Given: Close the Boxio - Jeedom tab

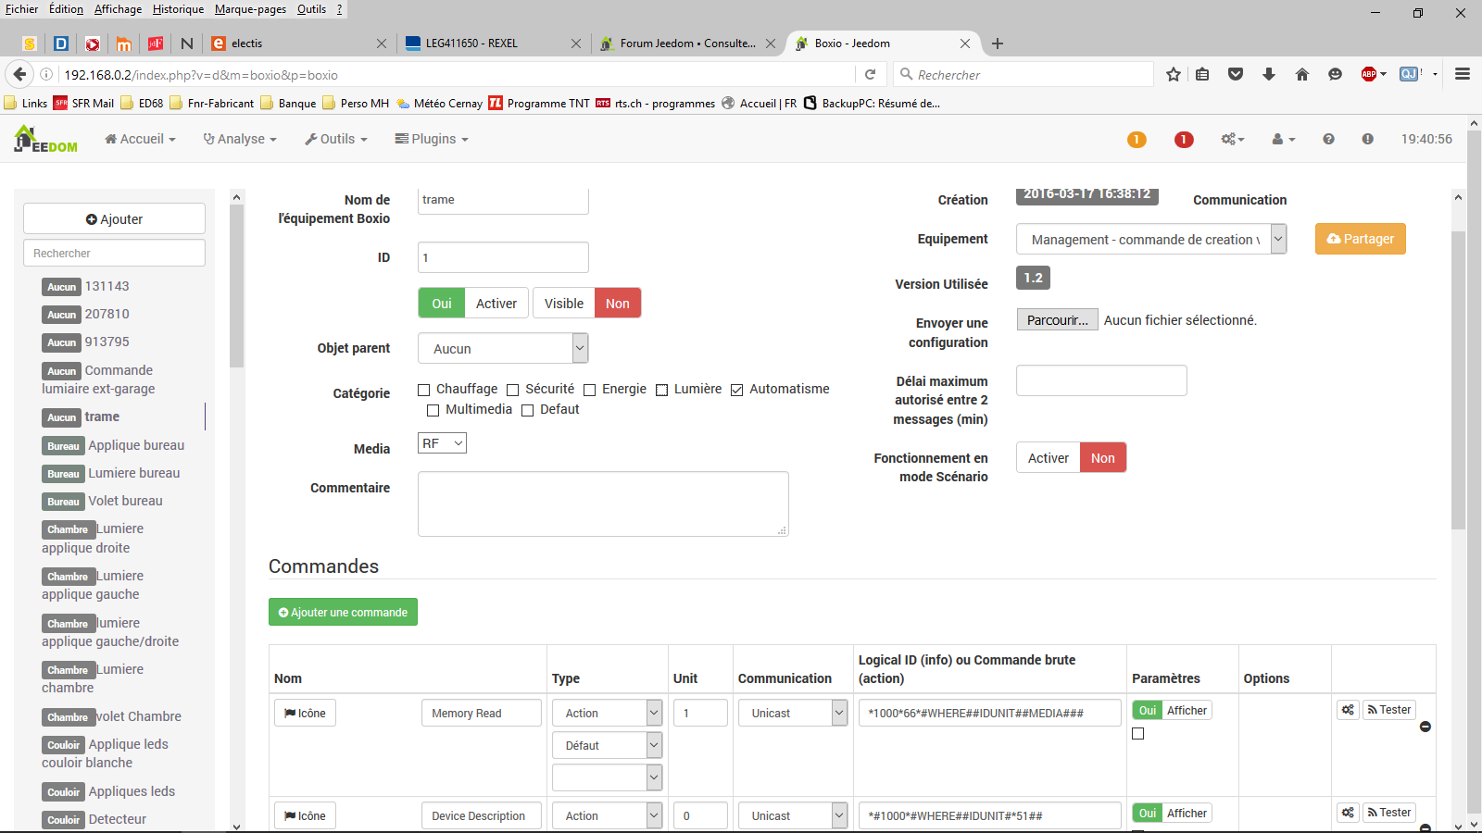Looking at the screenshot, I should tap(965, 44).
